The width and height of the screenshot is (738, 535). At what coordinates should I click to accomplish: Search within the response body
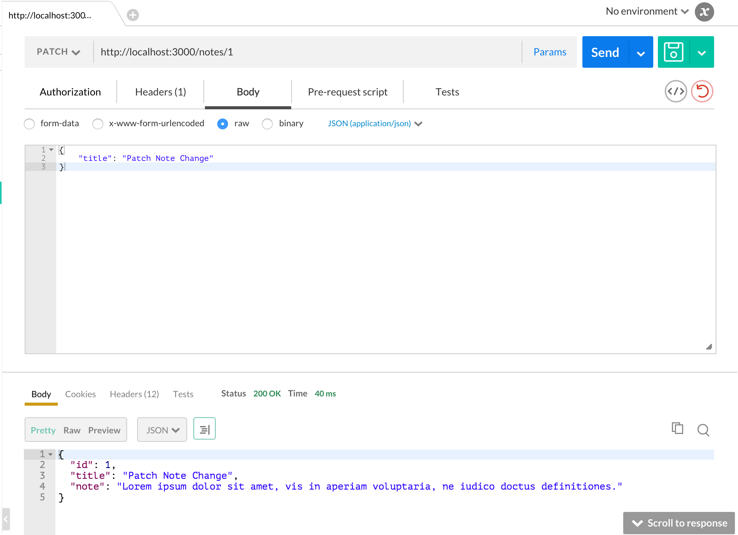click(703, 430)
